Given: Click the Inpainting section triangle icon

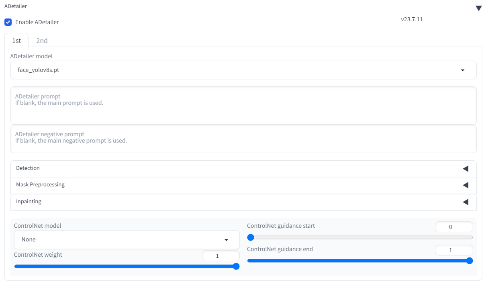Looking at the screenshot, I should [x=466, y=202].
